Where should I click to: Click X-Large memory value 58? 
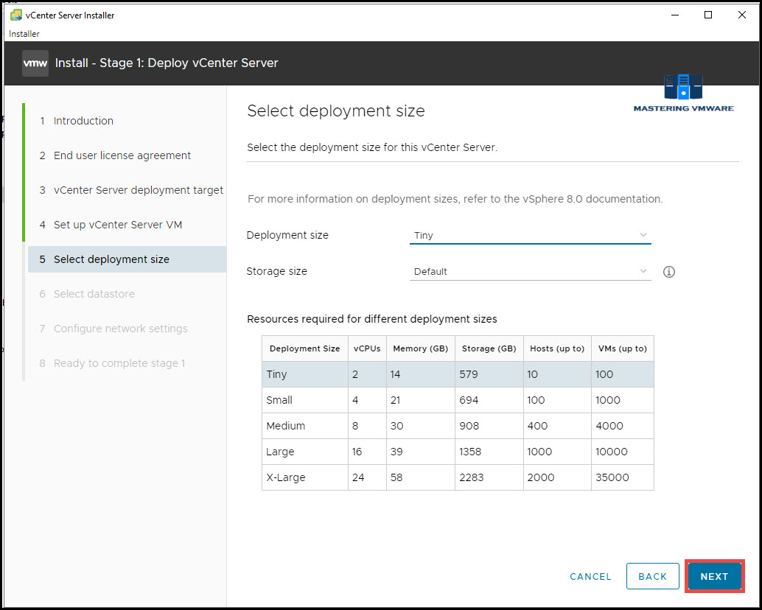pos(396,477)
